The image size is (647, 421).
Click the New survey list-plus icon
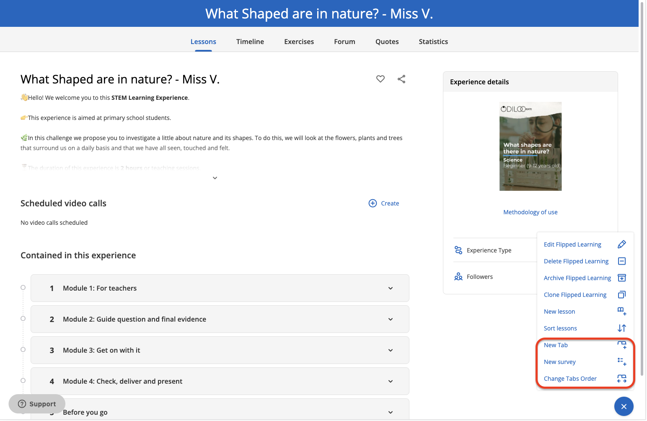[622, 361]
